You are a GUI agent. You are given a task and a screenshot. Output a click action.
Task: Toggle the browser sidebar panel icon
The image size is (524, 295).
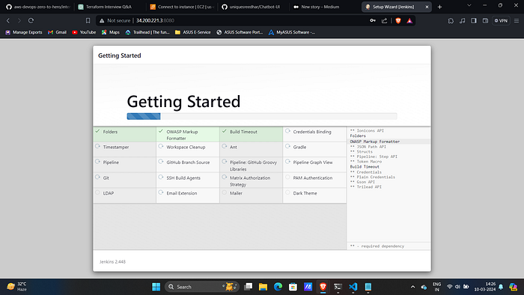click(474, 21)
